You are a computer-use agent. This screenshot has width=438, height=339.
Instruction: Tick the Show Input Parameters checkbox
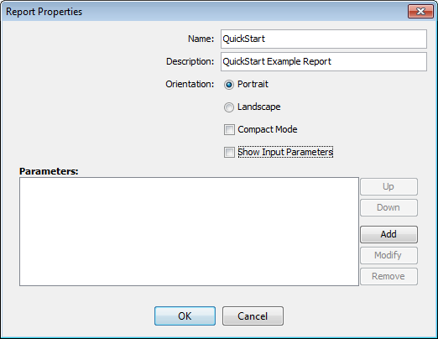click(229, 153)
